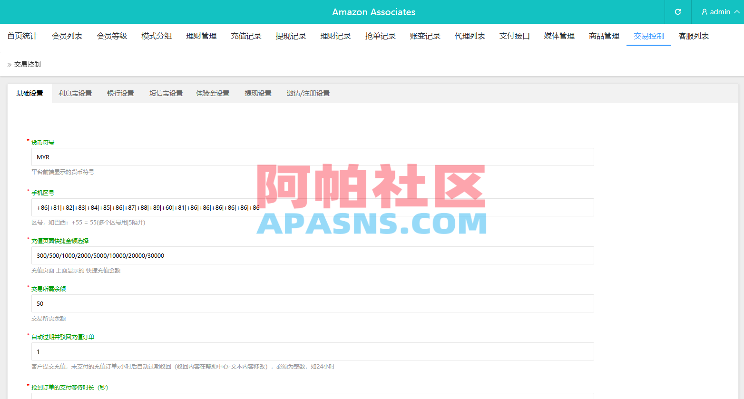This screenshot has height=399, width=744.
Task: Open 媒体管理 in navigation bar
Action: pos(559,36)
